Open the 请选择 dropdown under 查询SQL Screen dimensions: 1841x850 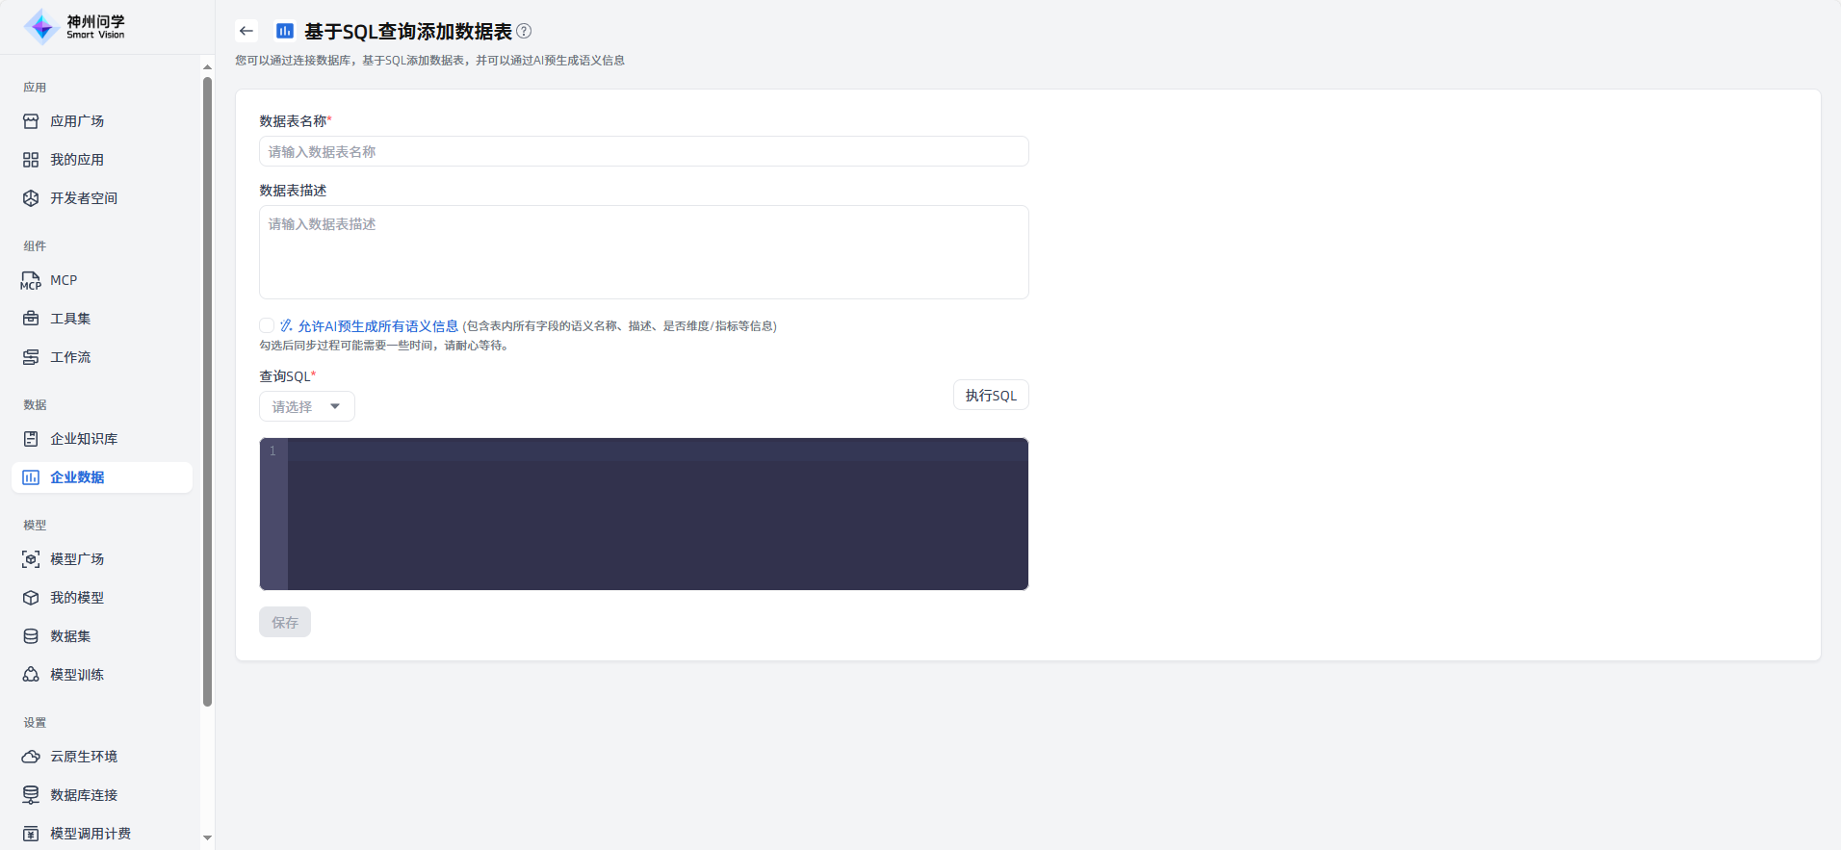coord(306,406)
